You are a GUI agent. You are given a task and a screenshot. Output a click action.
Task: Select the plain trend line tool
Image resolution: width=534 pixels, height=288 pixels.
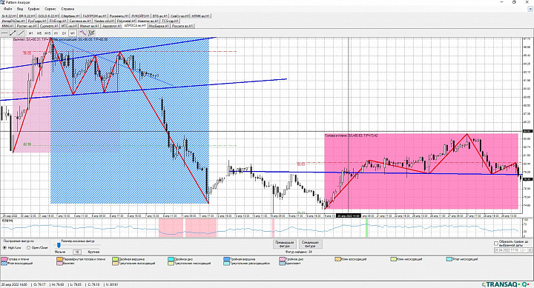point(21,33)
